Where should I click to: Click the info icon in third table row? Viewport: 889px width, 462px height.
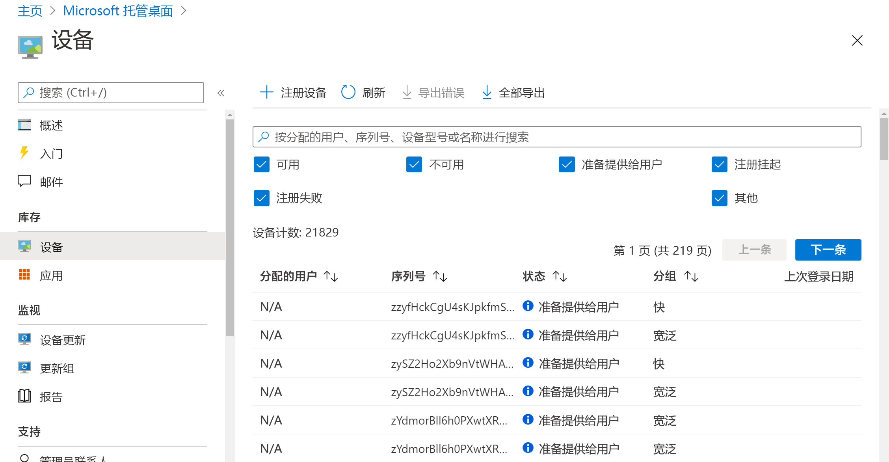[528, 362]
